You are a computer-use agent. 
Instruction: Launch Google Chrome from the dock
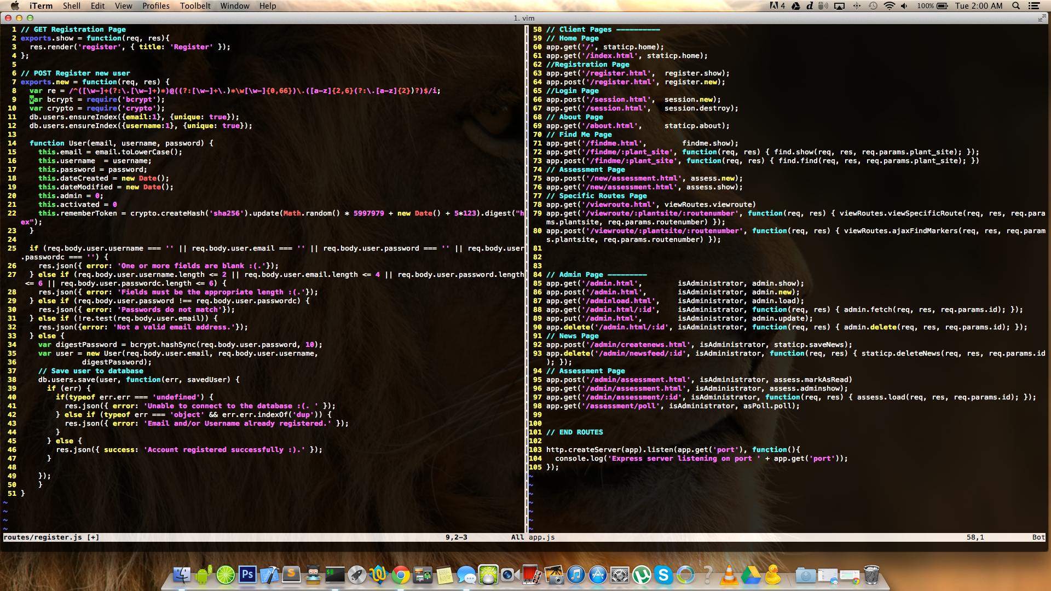(x=401, y=575)
